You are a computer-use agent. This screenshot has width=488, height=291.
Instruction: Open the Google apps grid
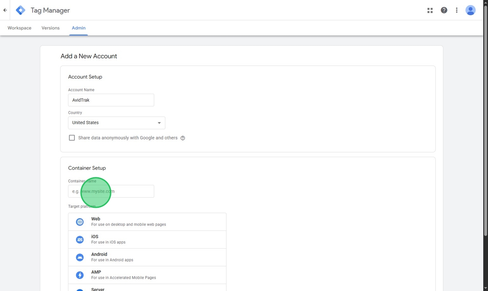[430, 10]
